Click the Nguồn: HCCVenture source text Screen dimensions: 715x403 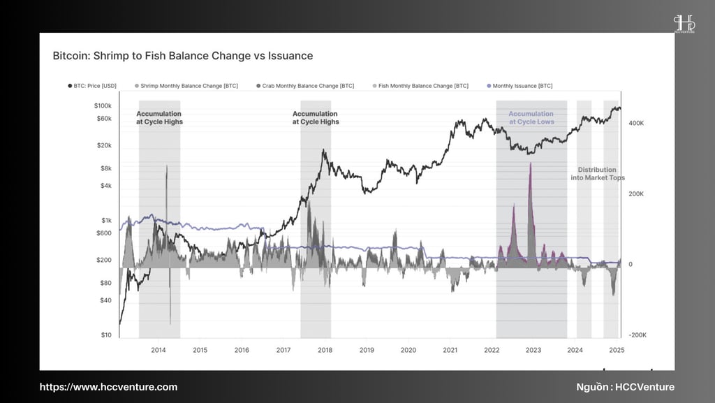click(x=625, y=387)
